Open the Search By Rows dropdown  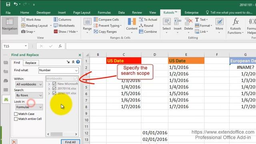click(x=29, y=95)
